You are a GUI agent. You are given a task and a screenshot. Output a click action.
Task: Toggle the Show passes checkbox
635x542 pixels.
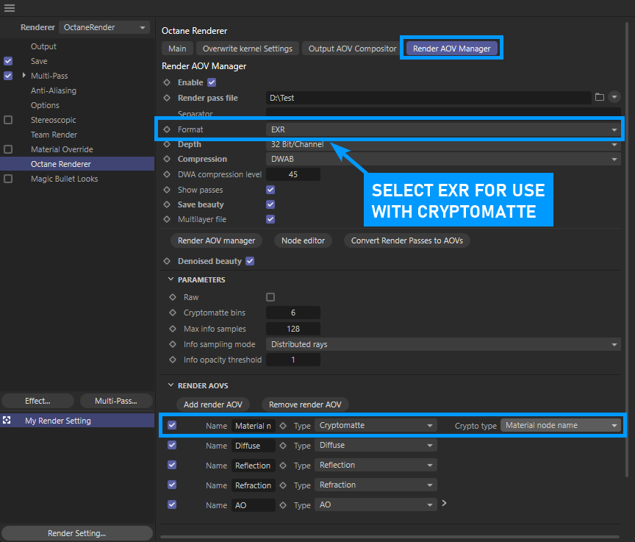click(x=270, y=190)
